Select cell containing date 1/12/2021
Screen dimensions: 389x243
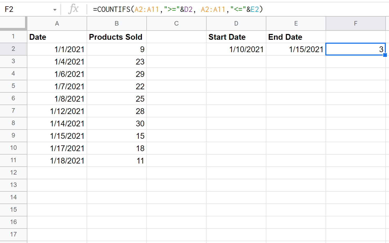point(57,111)
